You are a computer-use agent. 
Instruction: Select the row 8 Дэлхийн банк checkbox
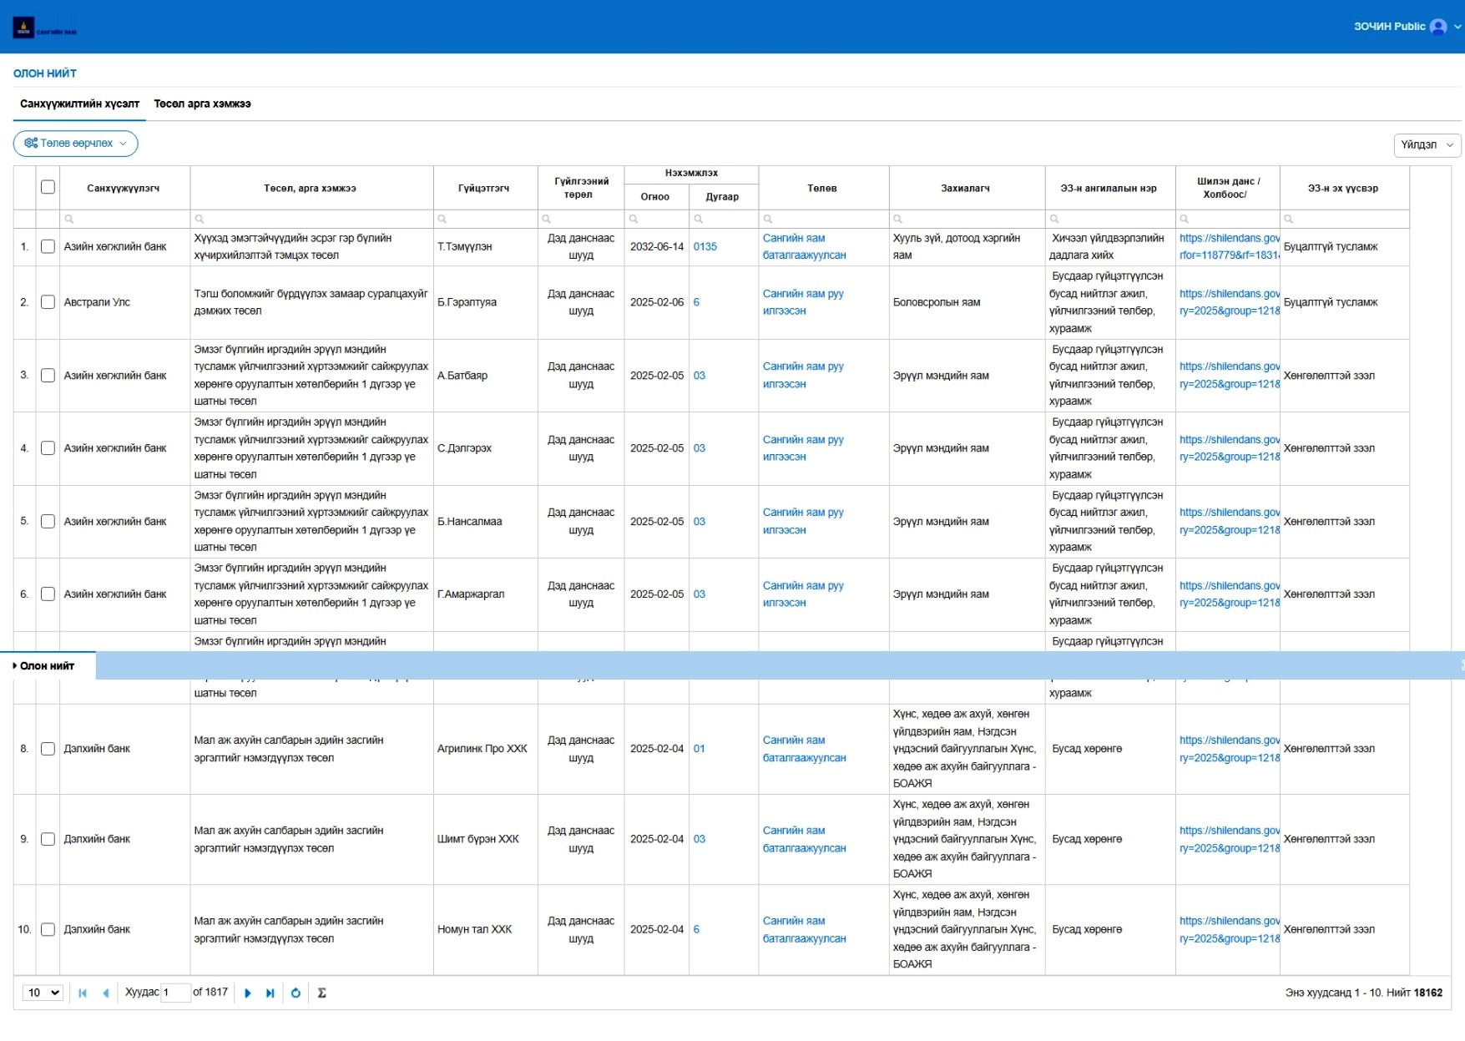pyautogui.click(x=48, y=749)
